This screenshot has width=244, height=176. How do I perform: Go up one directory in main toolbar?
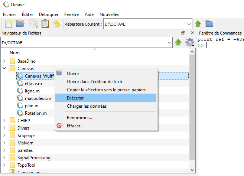pyautogui.click(x=198, y=24)
